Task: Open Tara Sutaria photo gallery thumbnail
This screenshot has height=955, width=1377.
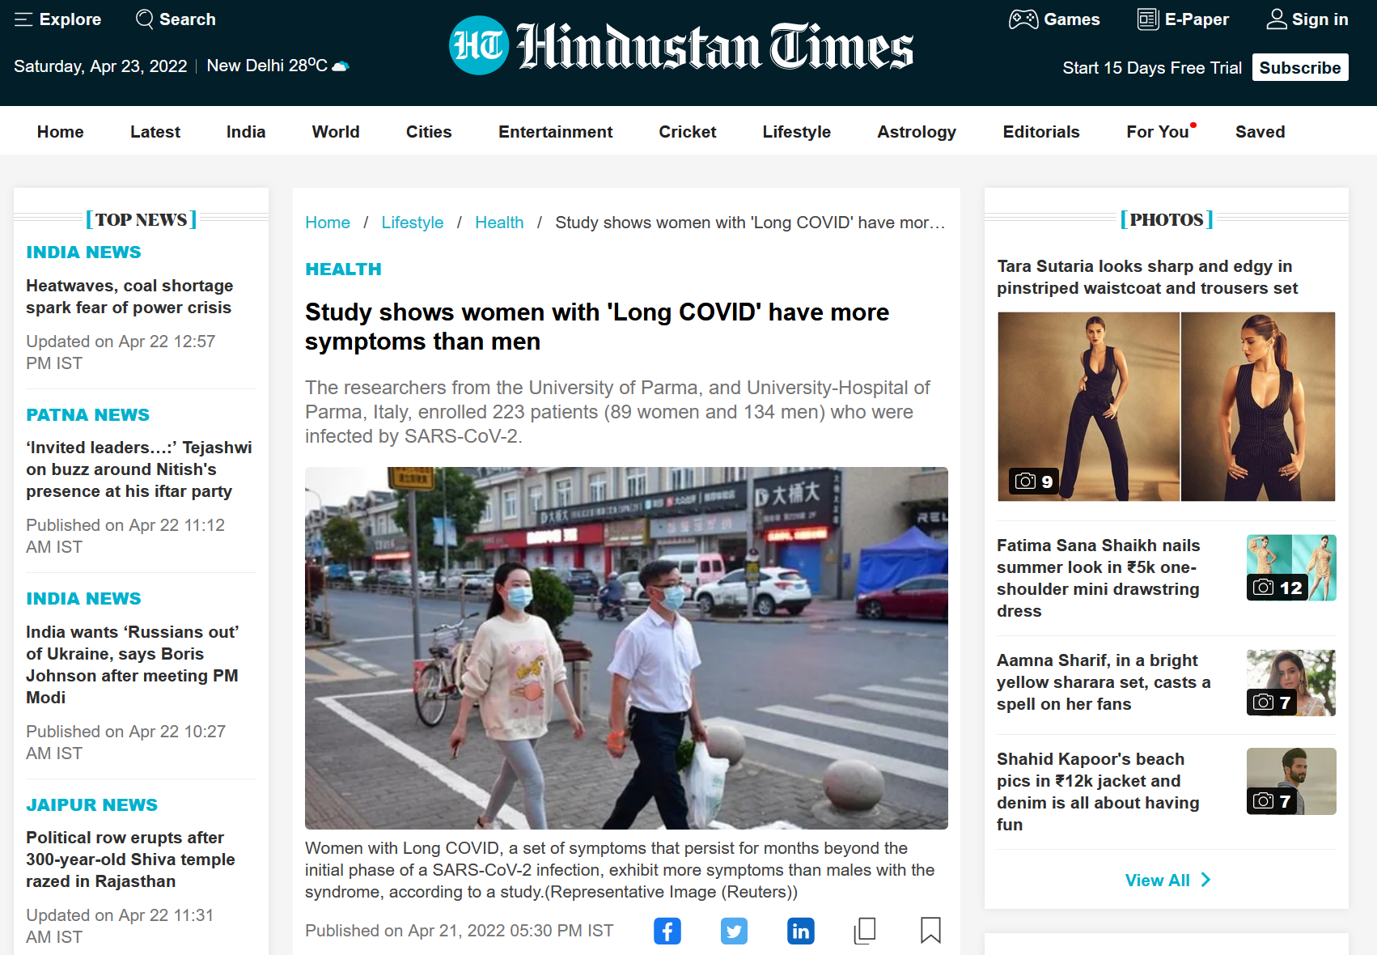Action: tap(1166, 406)
